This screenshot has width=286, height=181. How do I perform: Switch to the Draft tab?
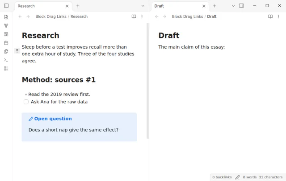click(x=180, y=6)
